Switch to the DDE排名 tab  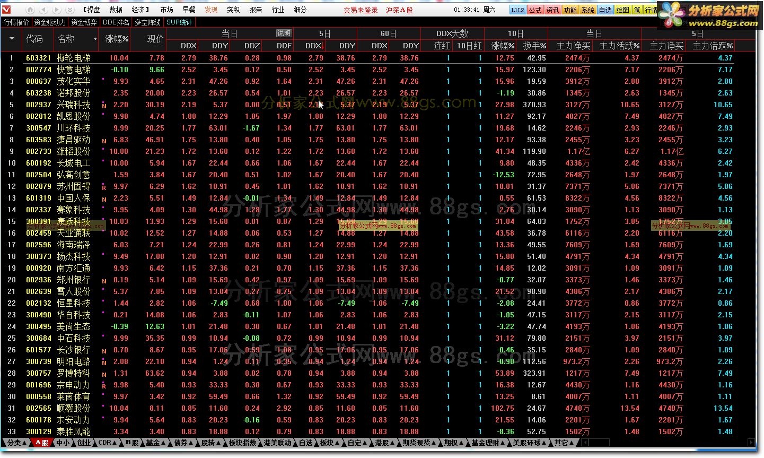pyautogui.click(x=116, y=22)
